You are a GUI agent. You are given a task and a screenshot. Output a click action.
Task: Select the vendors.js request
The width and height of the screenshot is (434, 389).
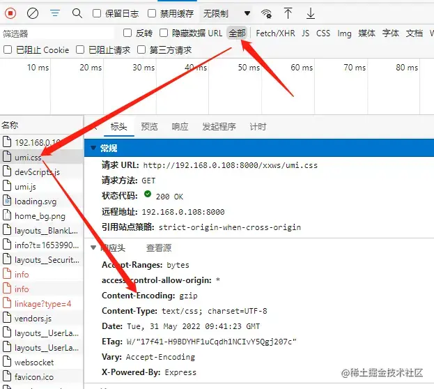(x=42, y=319)
